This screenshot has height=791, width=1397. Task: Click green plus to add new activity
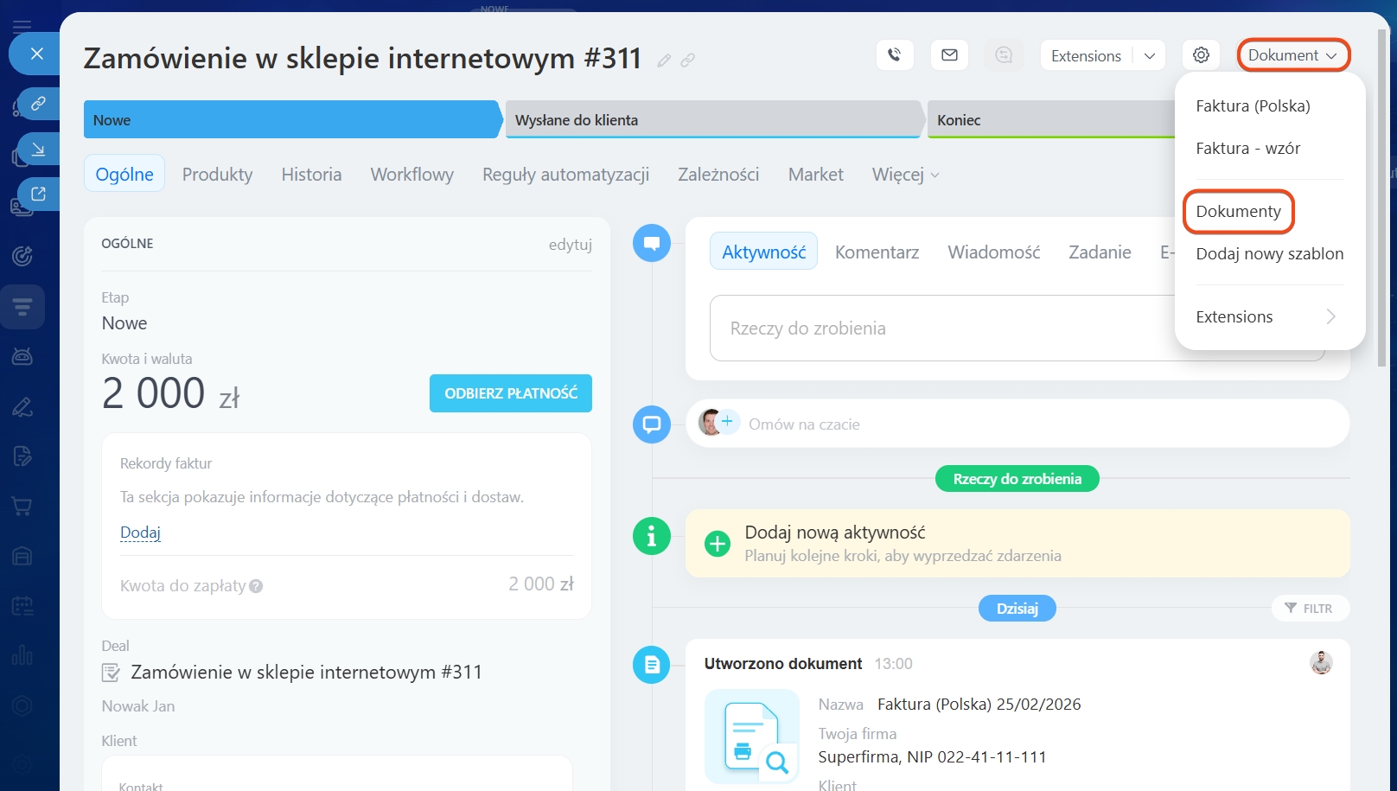(x=718, y=544)
